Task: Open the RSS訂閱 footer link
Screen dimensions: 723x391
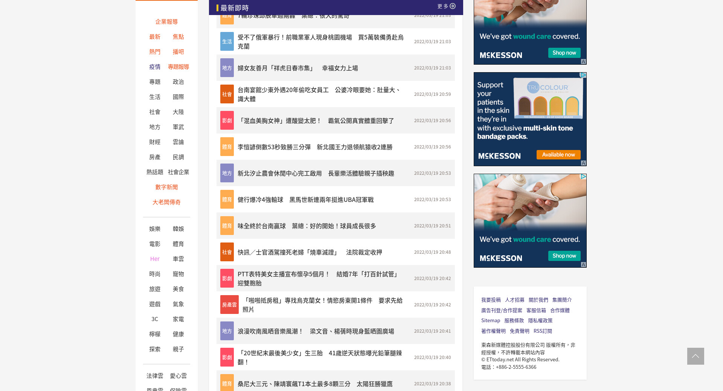Action: pos(543,331)
